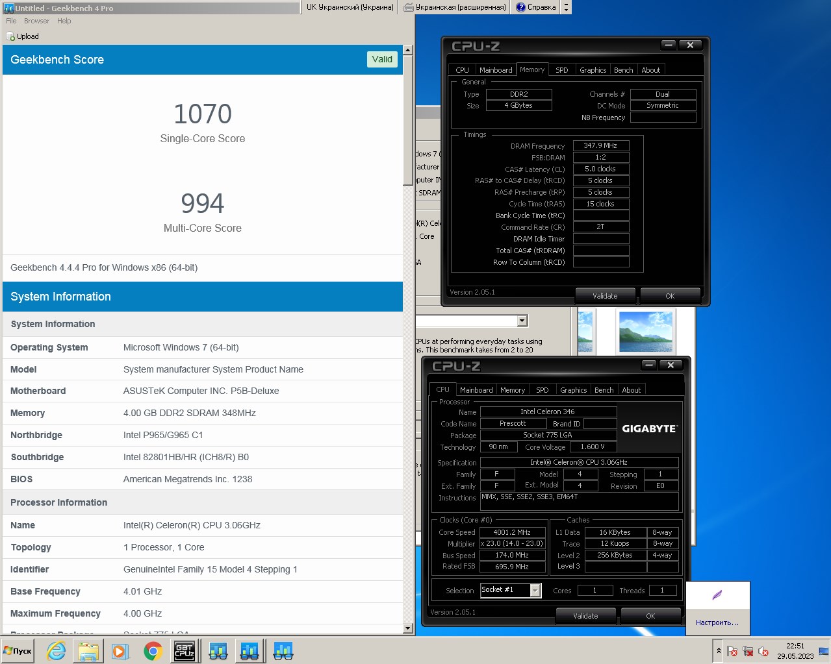This screenshot has width=831, height=664.
Task: Open the File menu in Geekbench
Action: 11,21
